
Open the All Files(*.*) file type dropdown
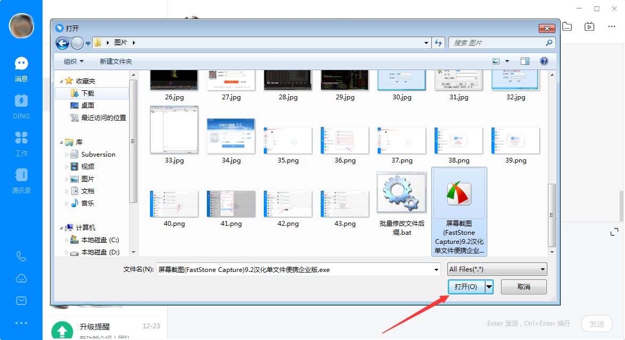(496, 269)
